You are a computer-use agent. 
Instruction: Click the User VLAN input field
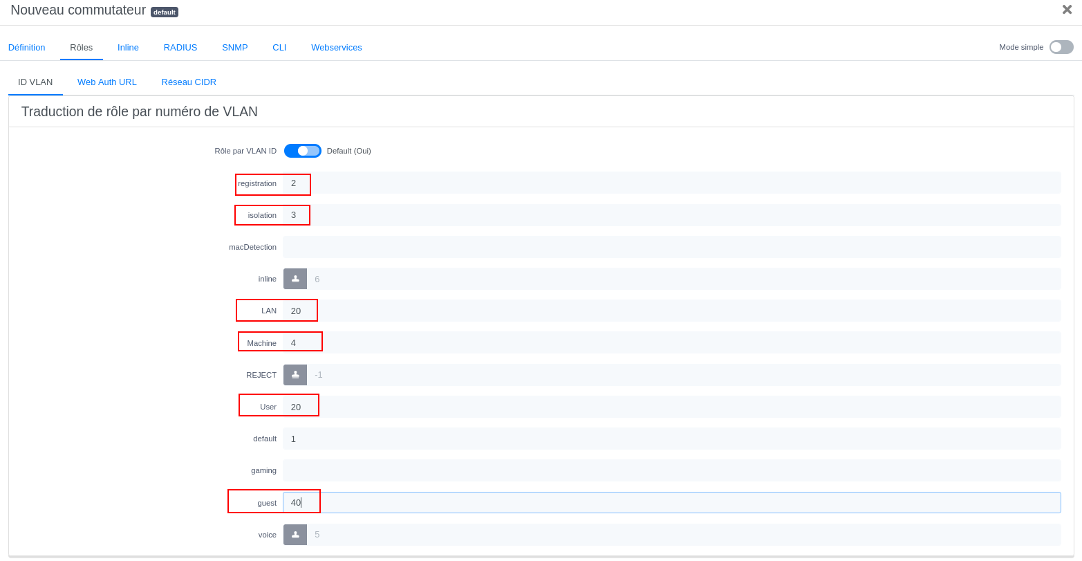tap(672, 407)
